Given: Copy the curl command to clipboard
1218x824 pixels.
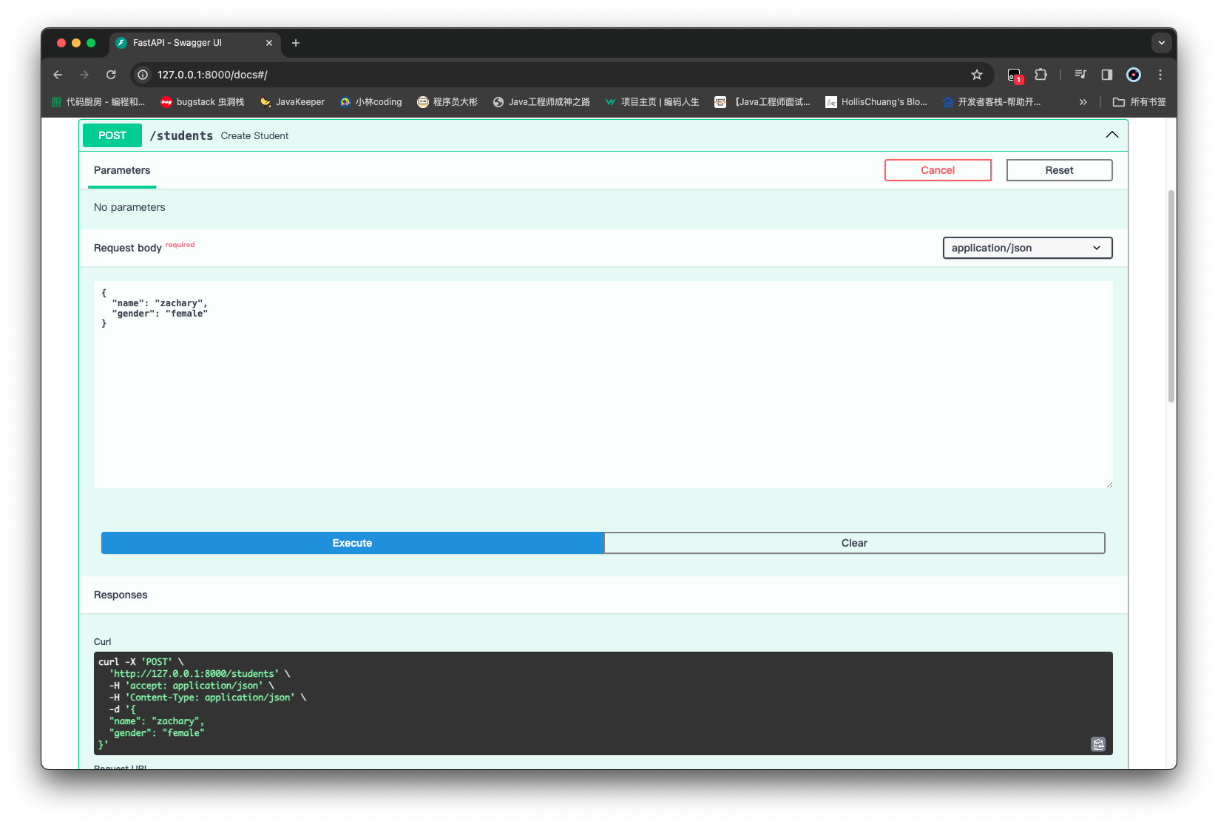Looking at the screenshot, I should pyautogui.click(x=1098, y=744).
